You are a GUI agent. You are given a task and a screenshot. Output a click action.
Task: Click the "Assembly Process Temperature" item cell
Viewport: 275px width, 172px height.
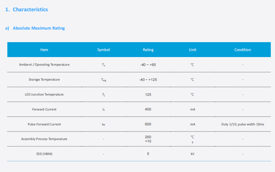[44, 139]
